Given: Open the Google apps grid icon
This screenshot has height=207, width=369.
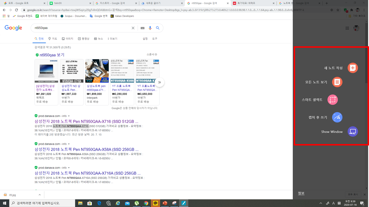Looking at the screenshot, I should pos(347,28).
